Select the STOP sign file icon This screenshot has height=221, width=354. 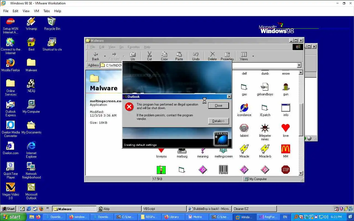pos(286,170)
